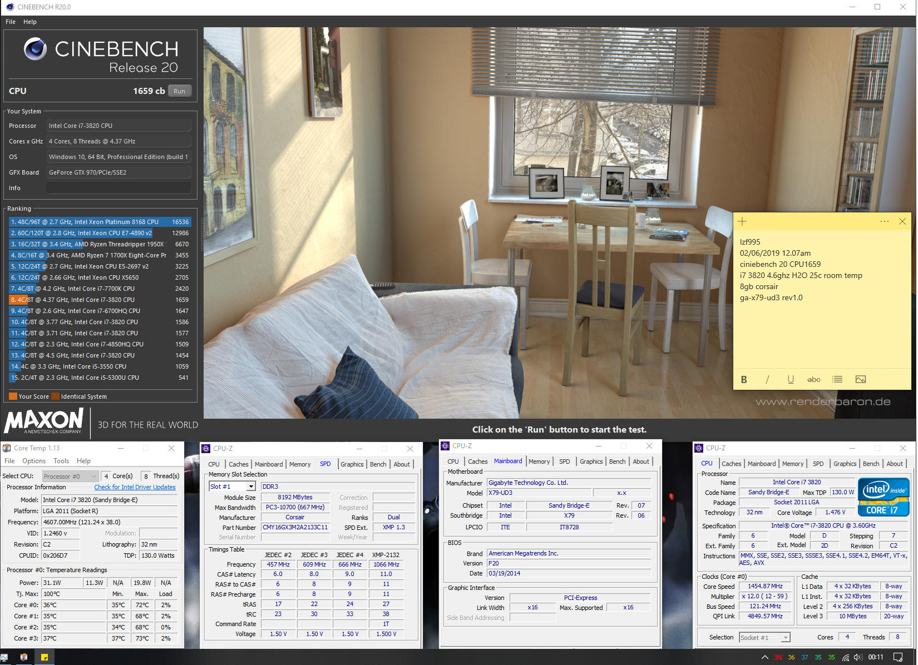Click the MAXON logo
The image size is (918, 665).
[x=44, y=421]
